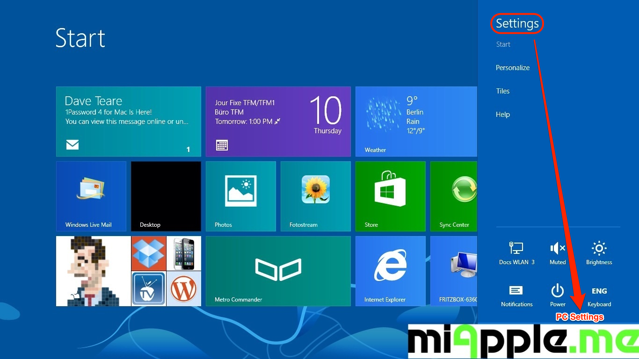
Task: Select Tiles in Settings panel
Action: (x=503, y=91)
